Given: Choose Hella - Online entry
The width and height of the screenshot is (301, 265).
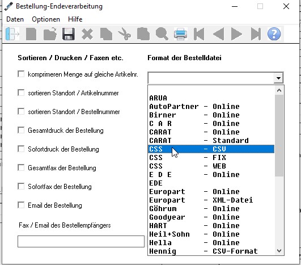Looking at the screenshot, I should tap(211, 243).
